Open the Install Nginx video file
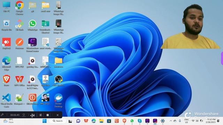 point(32,82)
